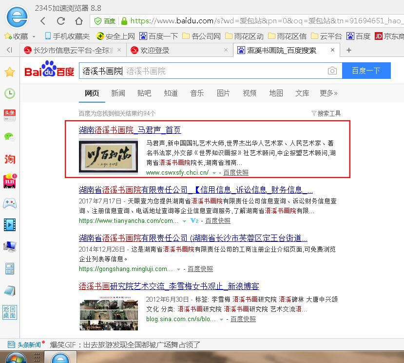Open sidebar notepad icon
The height and width of the screenshot is (363, 404).
pos(10,290)
